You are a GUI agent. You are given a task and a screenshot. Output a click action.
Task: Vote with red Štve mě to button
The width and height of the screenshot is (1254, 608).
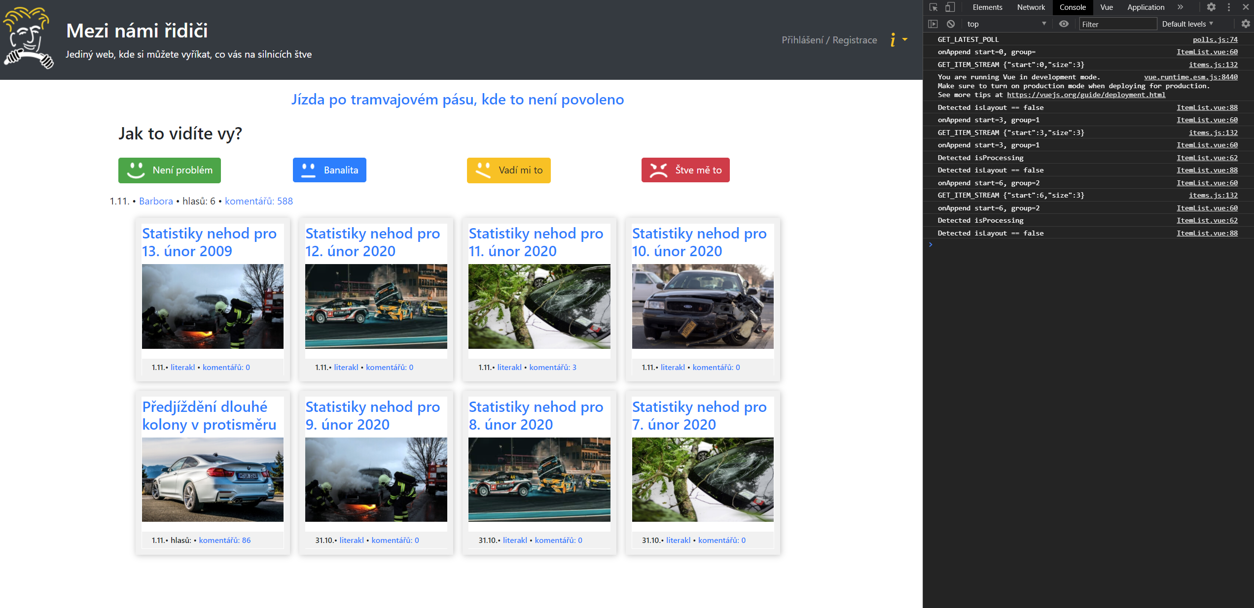(x=685, y=170)
